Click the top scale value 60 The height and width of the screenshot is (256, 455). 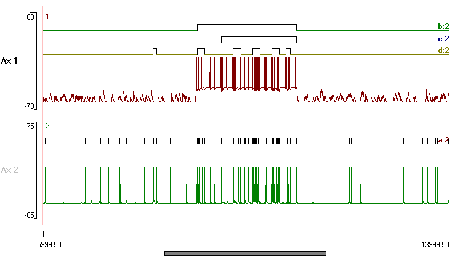(x=30, y=17)
